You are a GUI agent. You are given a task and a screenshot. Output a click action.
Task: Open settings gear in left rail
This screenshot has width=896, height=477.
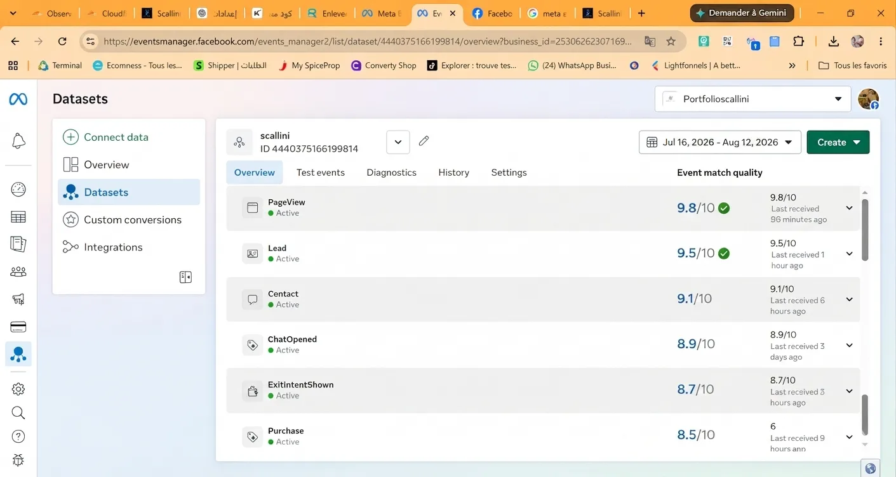(18, 389)
